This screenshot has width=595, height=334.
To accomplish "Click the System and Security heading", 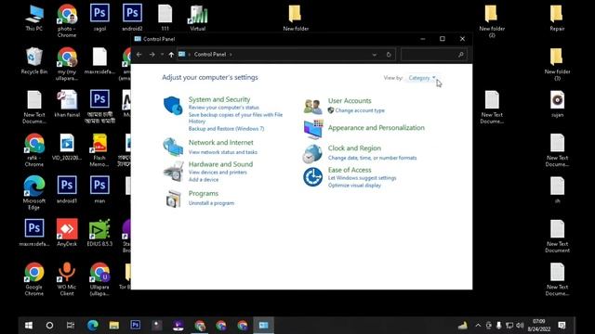I will (x=219, y=99).
